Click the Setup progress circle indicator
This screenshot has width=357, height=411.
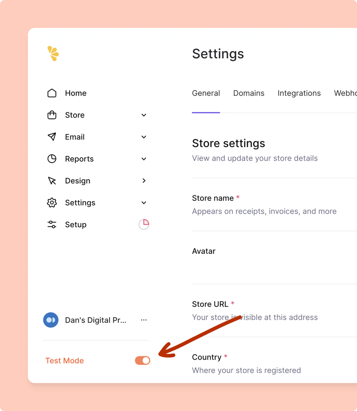144,224
